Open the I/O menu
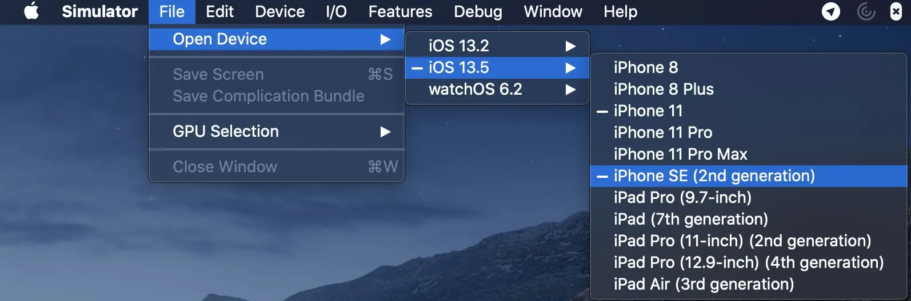The height and width of the screenshot is (301, 911). (x=336, y=11)
